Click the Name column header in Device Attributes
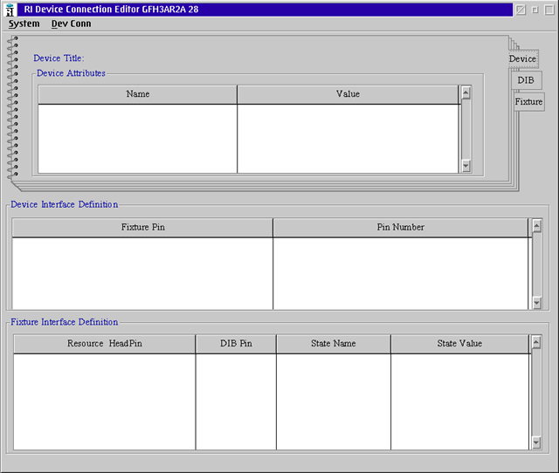 (x=138, y=94)
